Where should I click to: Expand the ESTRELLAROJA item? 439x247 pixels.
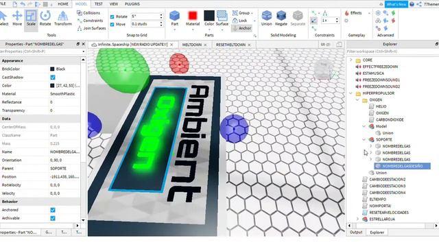click(x=357, y=219)
